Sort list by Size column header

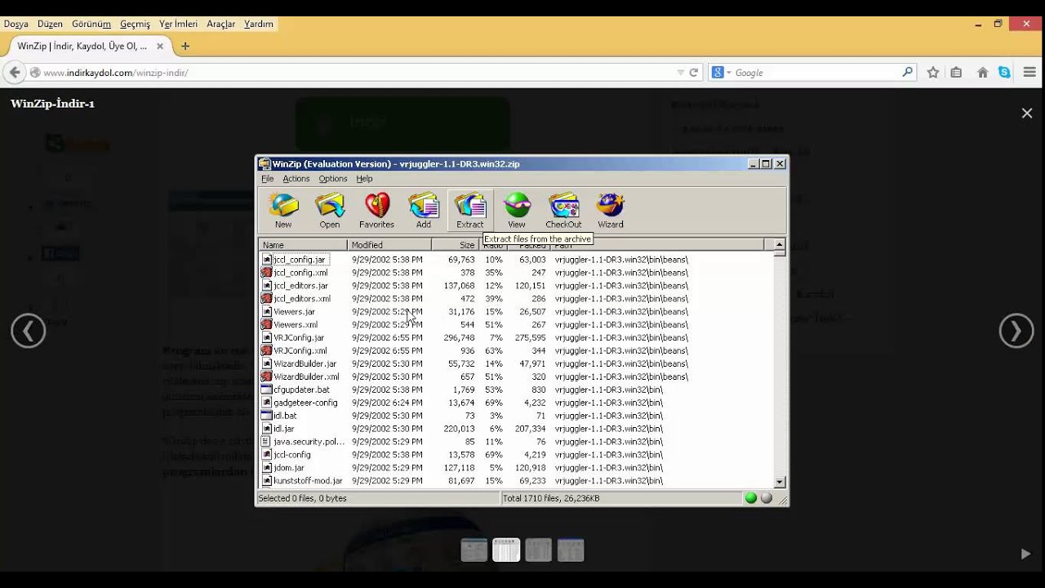click(x=456, y=245)
